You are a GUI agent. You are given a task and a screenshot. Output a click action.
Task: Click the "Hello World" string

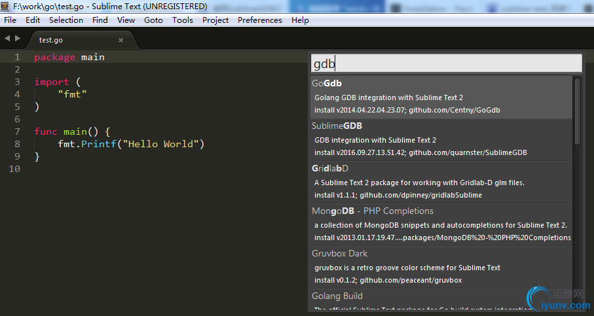point(160,144)
